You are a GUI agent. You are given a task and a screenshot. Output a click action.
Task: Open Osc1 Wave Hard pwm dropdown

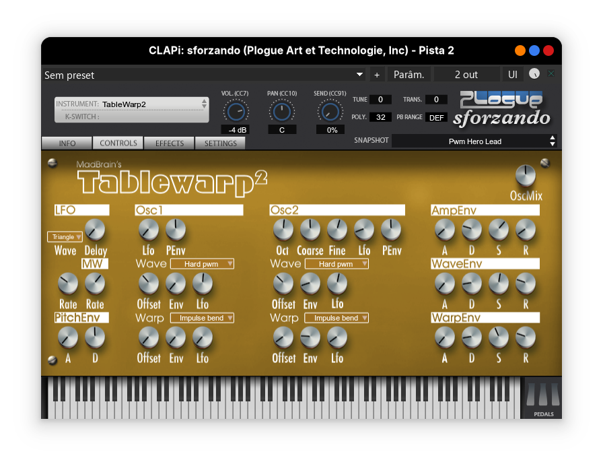[x=202, y=264]
